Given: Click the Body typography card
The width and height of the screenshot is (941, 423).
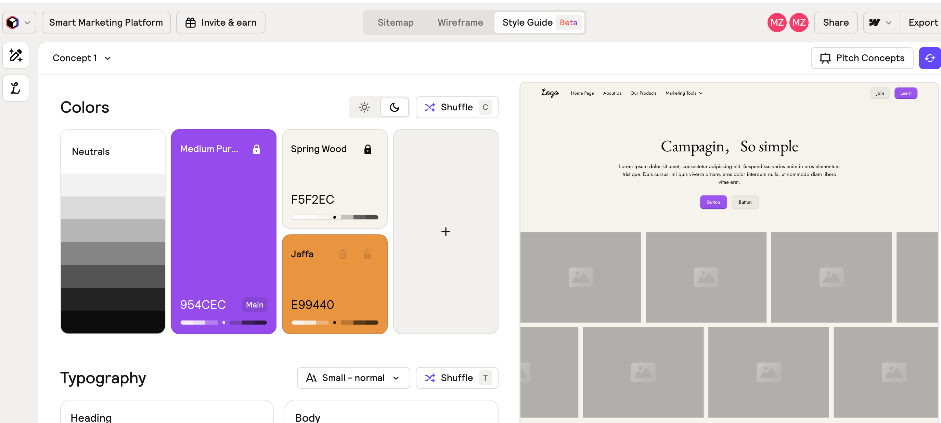Looking at the screenshot, I should [x=391, y=412].
